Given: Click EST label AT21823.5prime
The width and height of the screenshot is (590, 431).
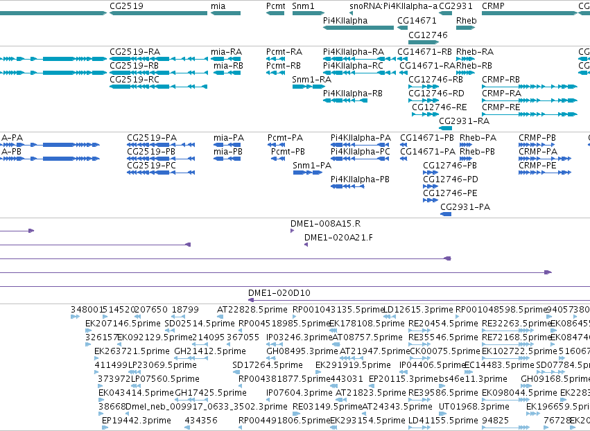Looking at the screenshot, I should [371, 394].
